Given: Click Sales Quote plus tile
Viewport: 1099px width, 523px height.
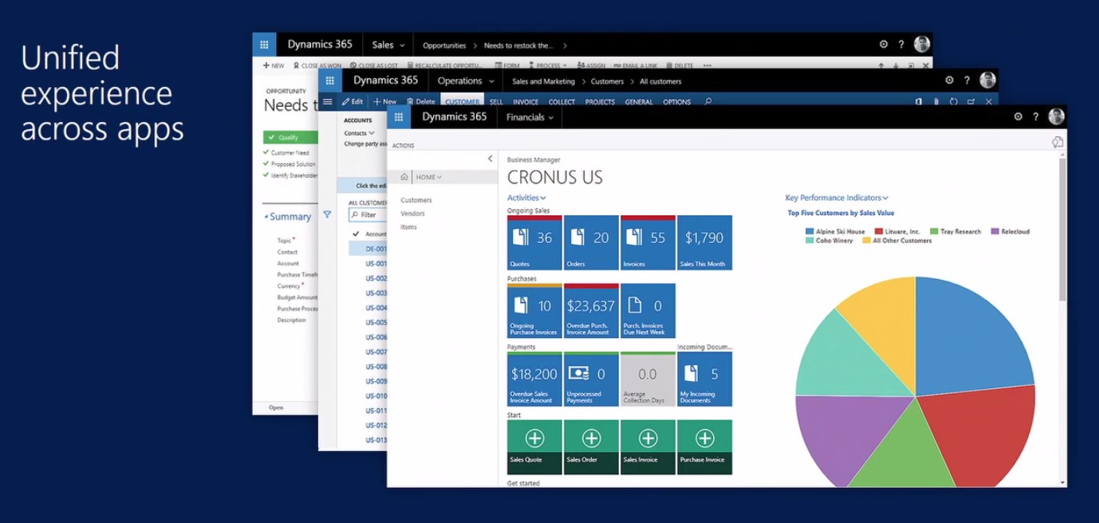Looking at the screenshot, I should (x=534, y=447).
